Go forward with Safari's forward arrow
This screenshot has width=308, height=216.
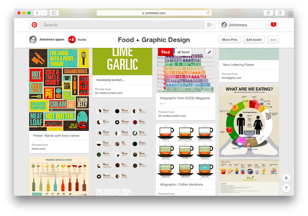(44, 13)
